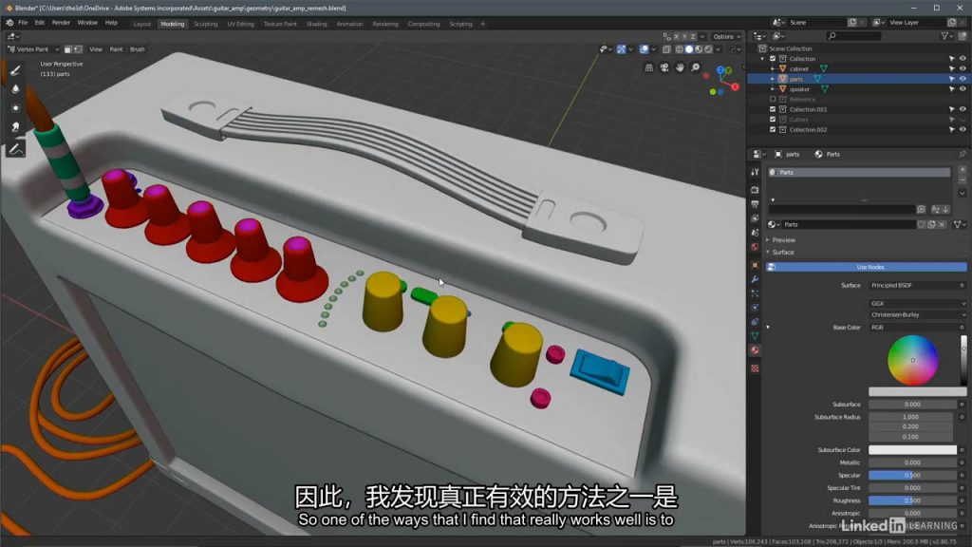The image size is (972, 547).
Task: Open the Modifiers wrench properties tab
Action: tap(755, 279)
